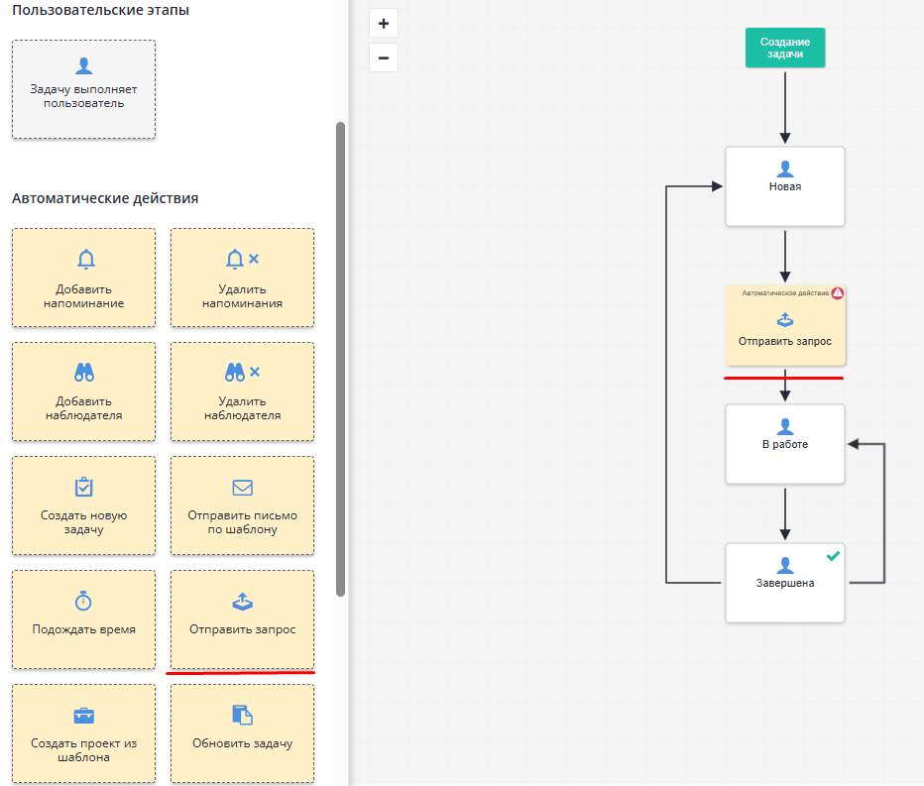This screenshot has height=786, width=924.
Task: Choose the 'Обновить задачу' action block
Action: click(x=242, y=733)
